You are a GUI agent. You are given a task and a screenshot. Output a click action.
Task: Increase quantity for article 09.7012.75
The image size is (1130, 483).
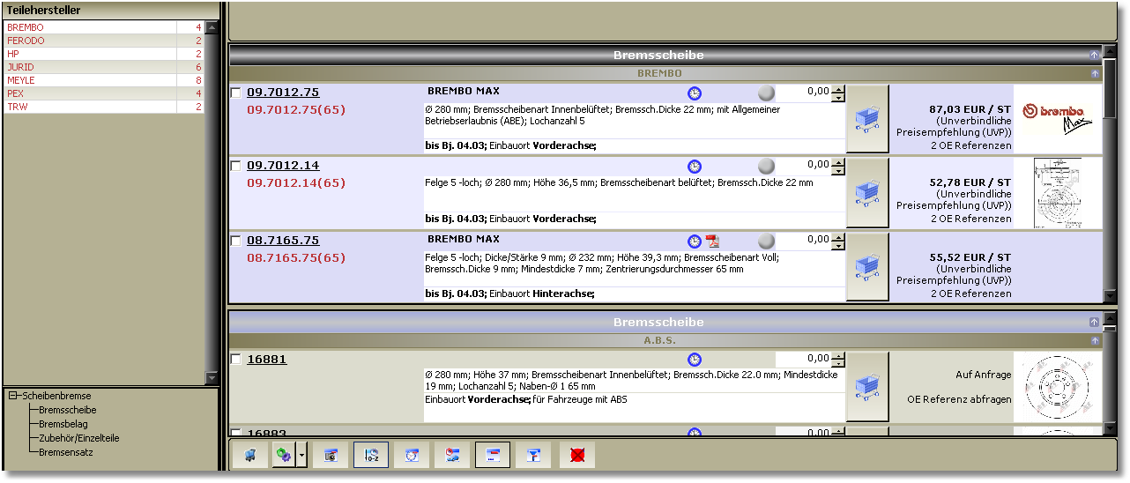tap(838, 88)
